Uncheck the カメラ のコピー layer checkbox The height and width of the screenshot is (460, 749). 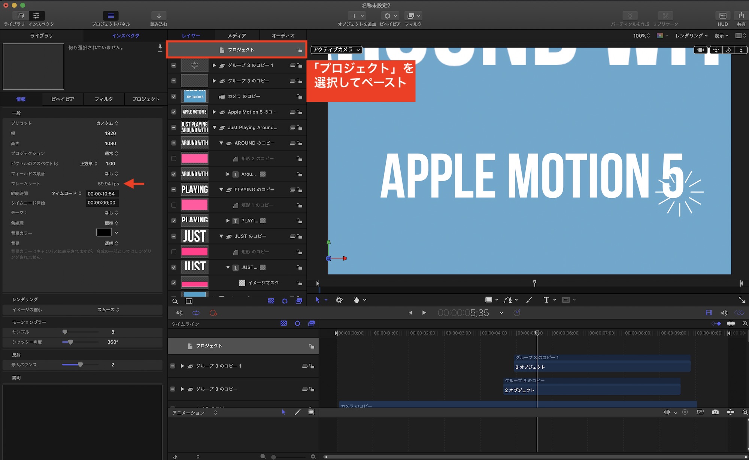(174, 96)
